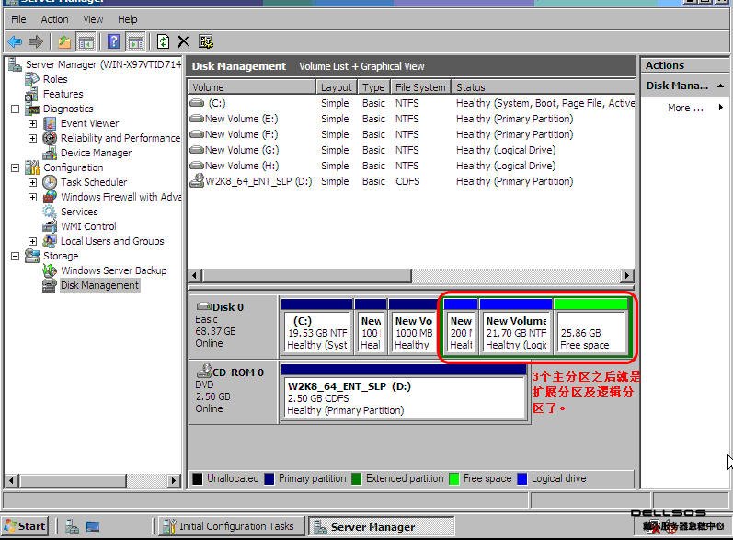The image size is (733, 540).
Task: Select the 25.86 GB Free space partition
Action: click(x=590, y=333)
